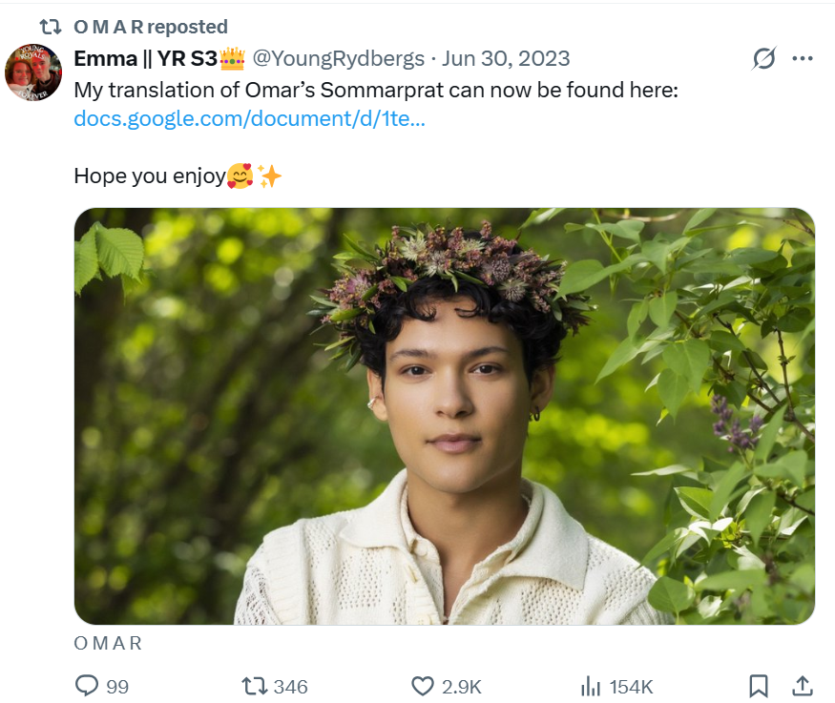Click the share post arrow icon

(x=803, y=686)
